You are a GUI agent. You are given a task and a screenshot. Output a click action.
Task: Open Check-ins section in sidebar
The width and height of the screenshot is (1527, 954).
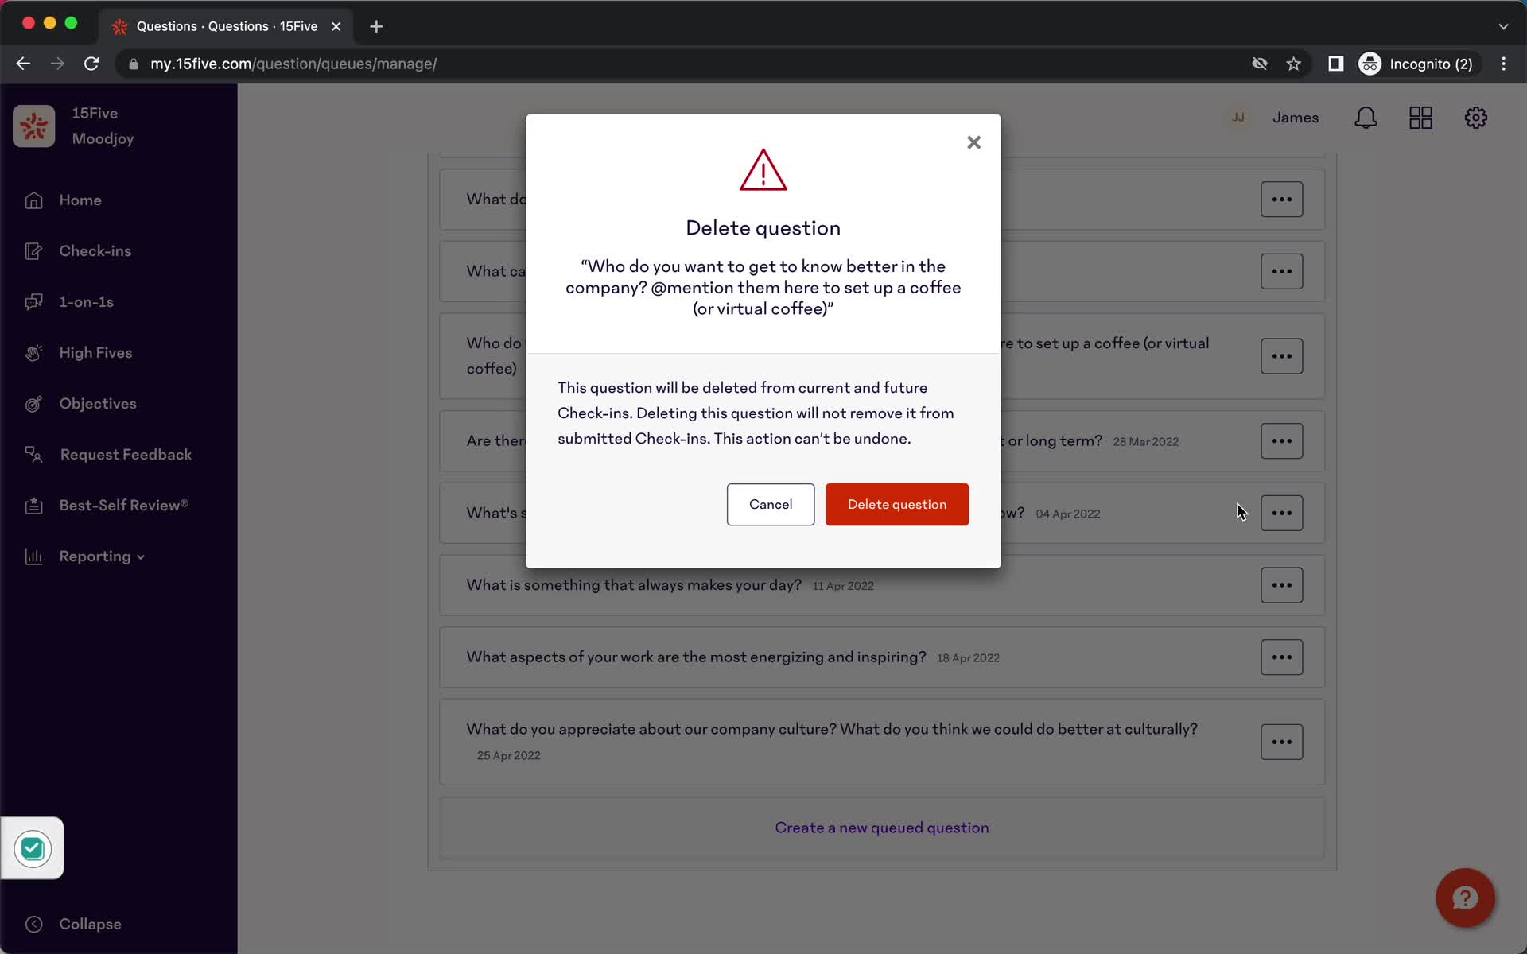point(95,250)
